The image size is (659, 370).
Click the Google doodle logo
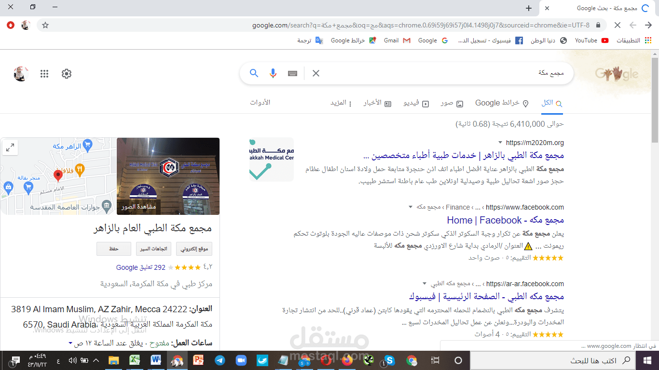(617, 73)
